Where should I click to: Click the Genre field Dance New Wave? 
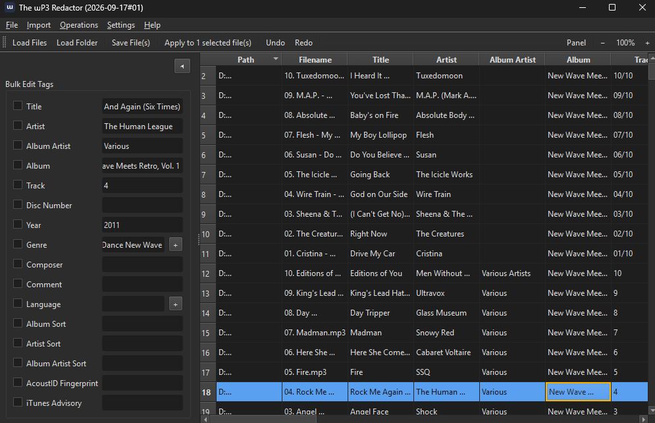click(x=133, y=245)
